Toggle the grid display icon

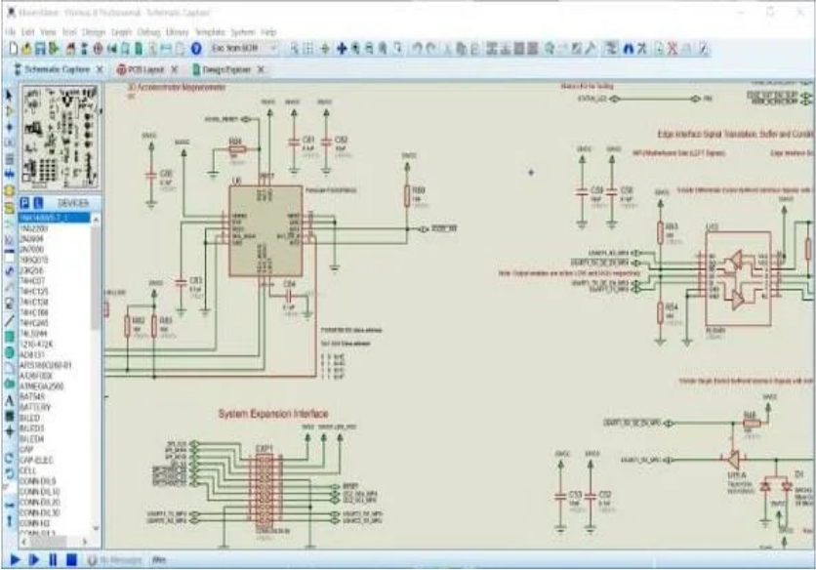[x=308, y=49]
